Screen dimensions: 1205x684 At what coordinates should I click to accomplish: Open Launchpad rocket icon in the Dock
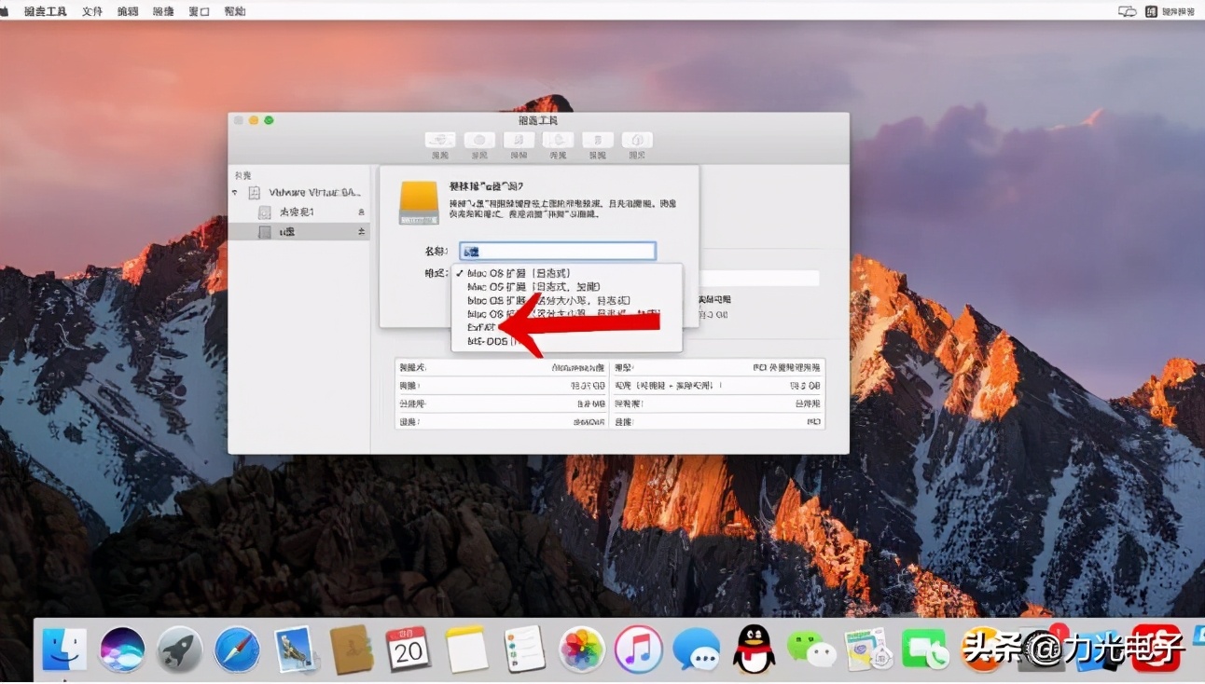pyautogui.click(x=180, y=649)
